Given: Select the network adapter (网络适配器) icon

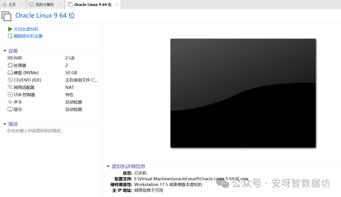Looking at the screenshot, I should click(10, 87).
